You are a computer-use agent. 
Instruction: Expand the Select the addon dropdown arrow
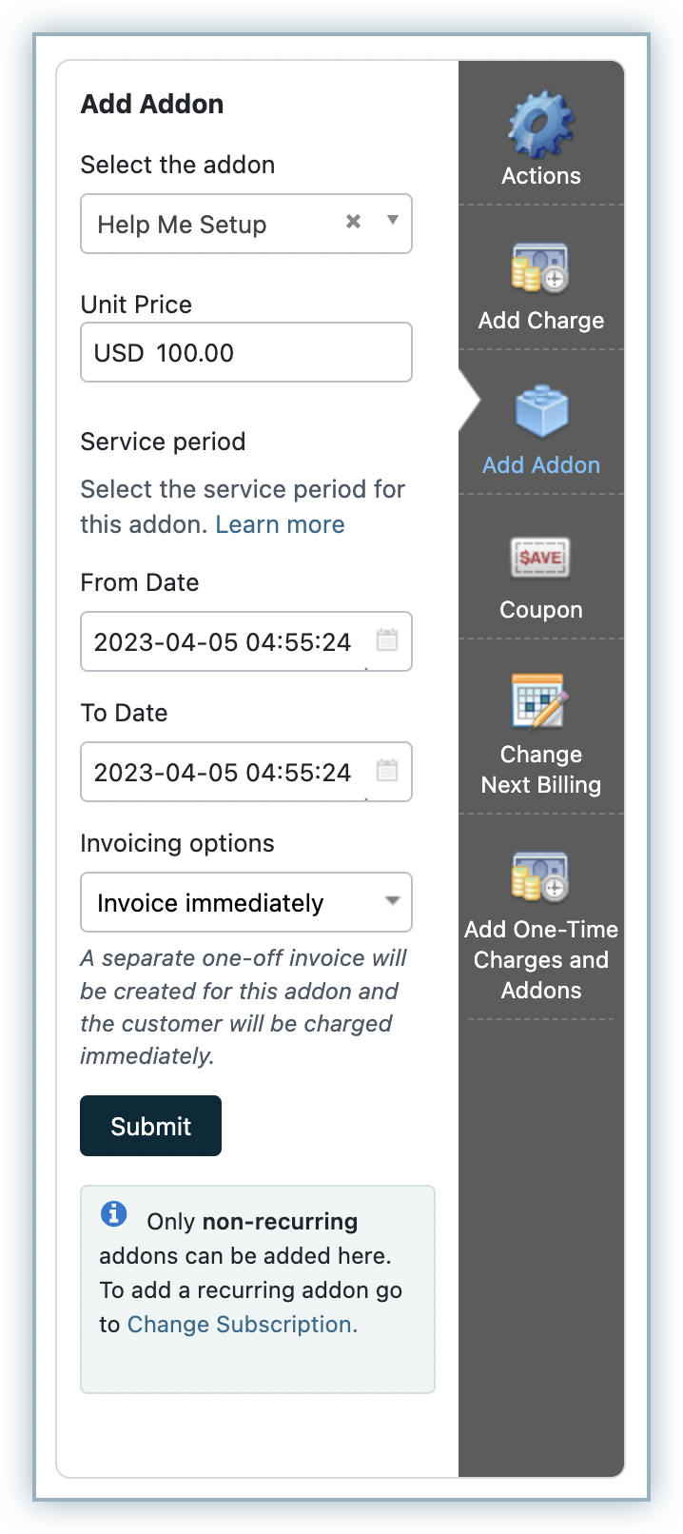click(392, 221)
